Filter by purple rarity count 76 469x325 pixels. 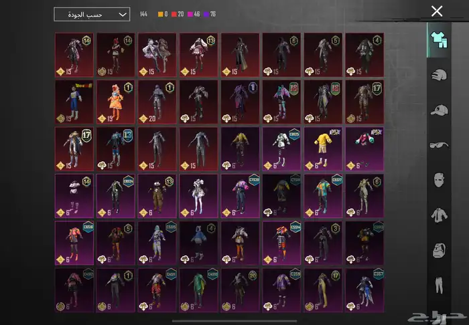click(x=210, y=14)
